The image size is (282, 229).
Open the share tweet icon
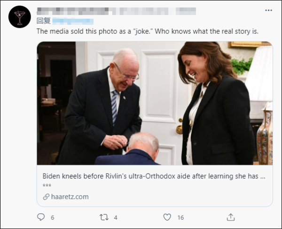230,217
